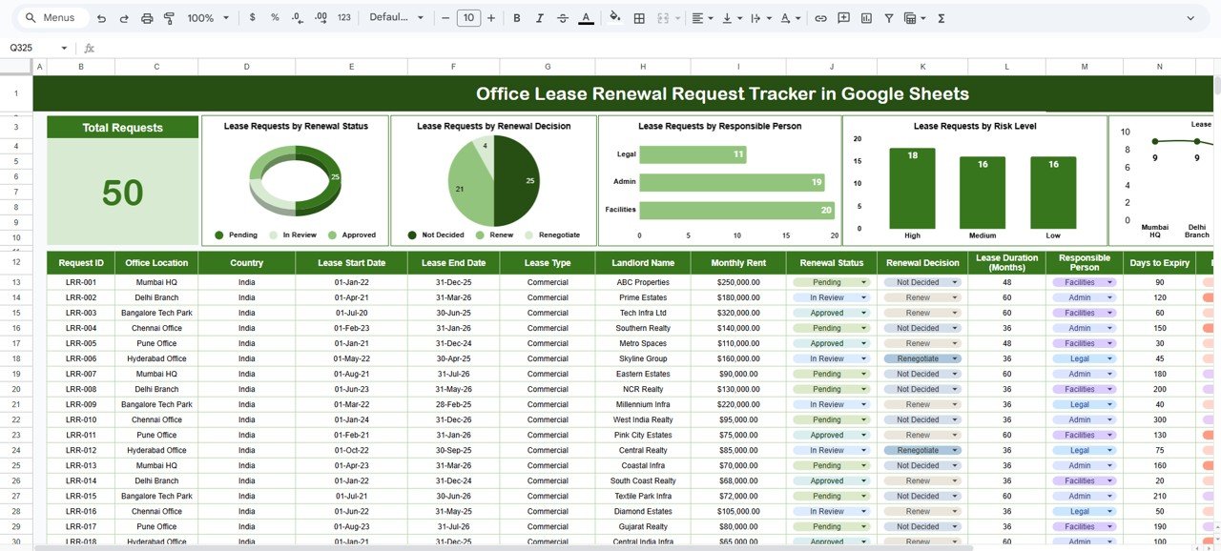Open the Menus search

click(x=50, y=17)
